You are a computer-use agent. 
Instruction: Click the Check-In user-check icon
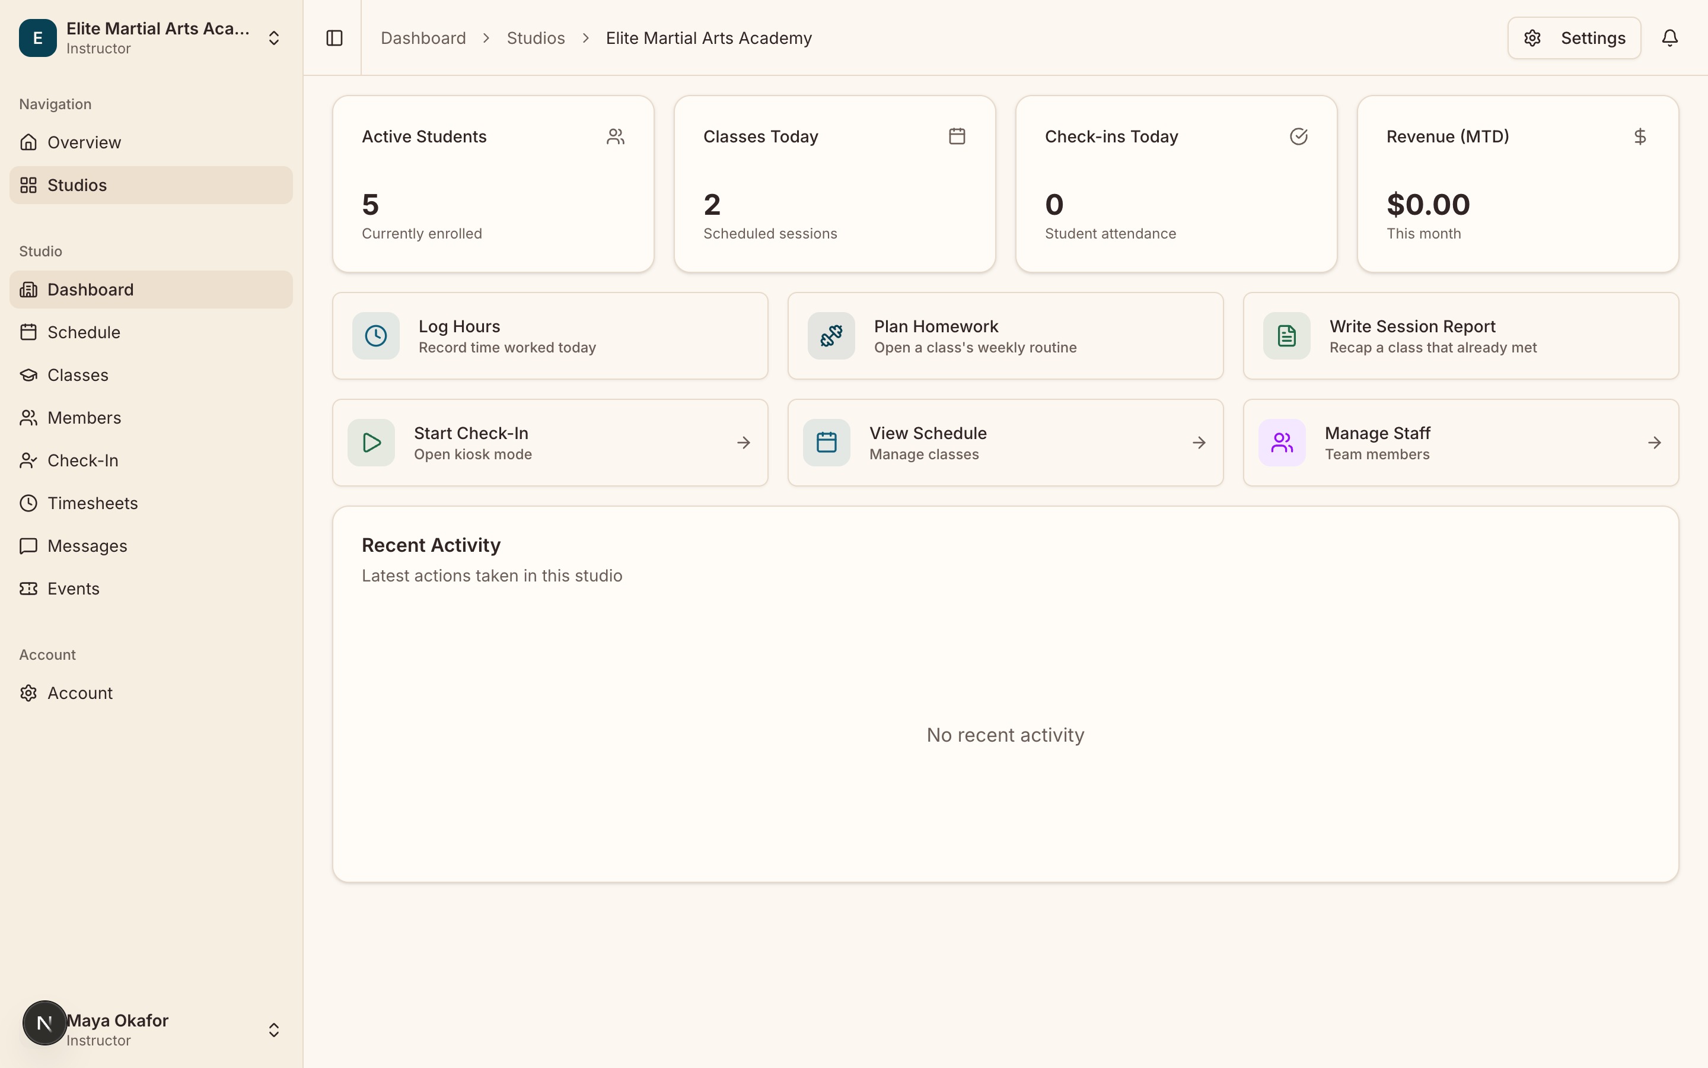(x=28, y=460)
